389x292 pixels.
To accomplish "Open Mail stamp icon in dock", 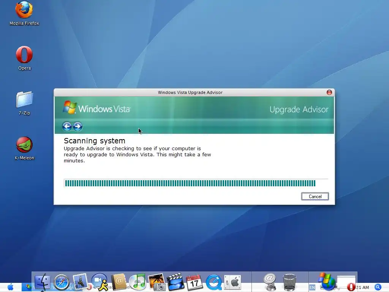I will (80, 282).
